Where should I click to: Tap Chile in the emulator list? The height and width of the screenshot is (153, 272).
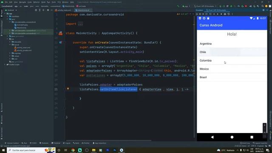point(232,52)
